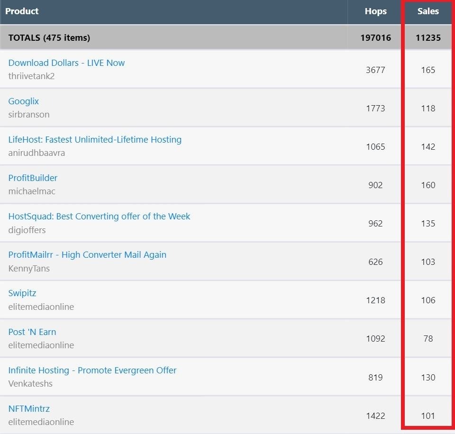Open the ProfitBuilder product link

[x=33, y=178]
